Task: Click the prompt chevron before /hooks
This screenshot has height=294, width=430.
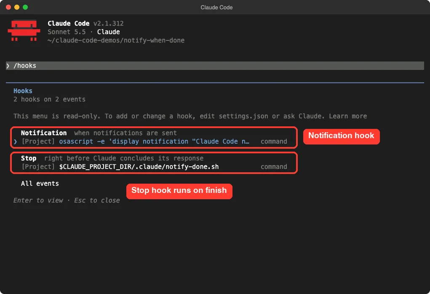Action: [x=8, y=66]
